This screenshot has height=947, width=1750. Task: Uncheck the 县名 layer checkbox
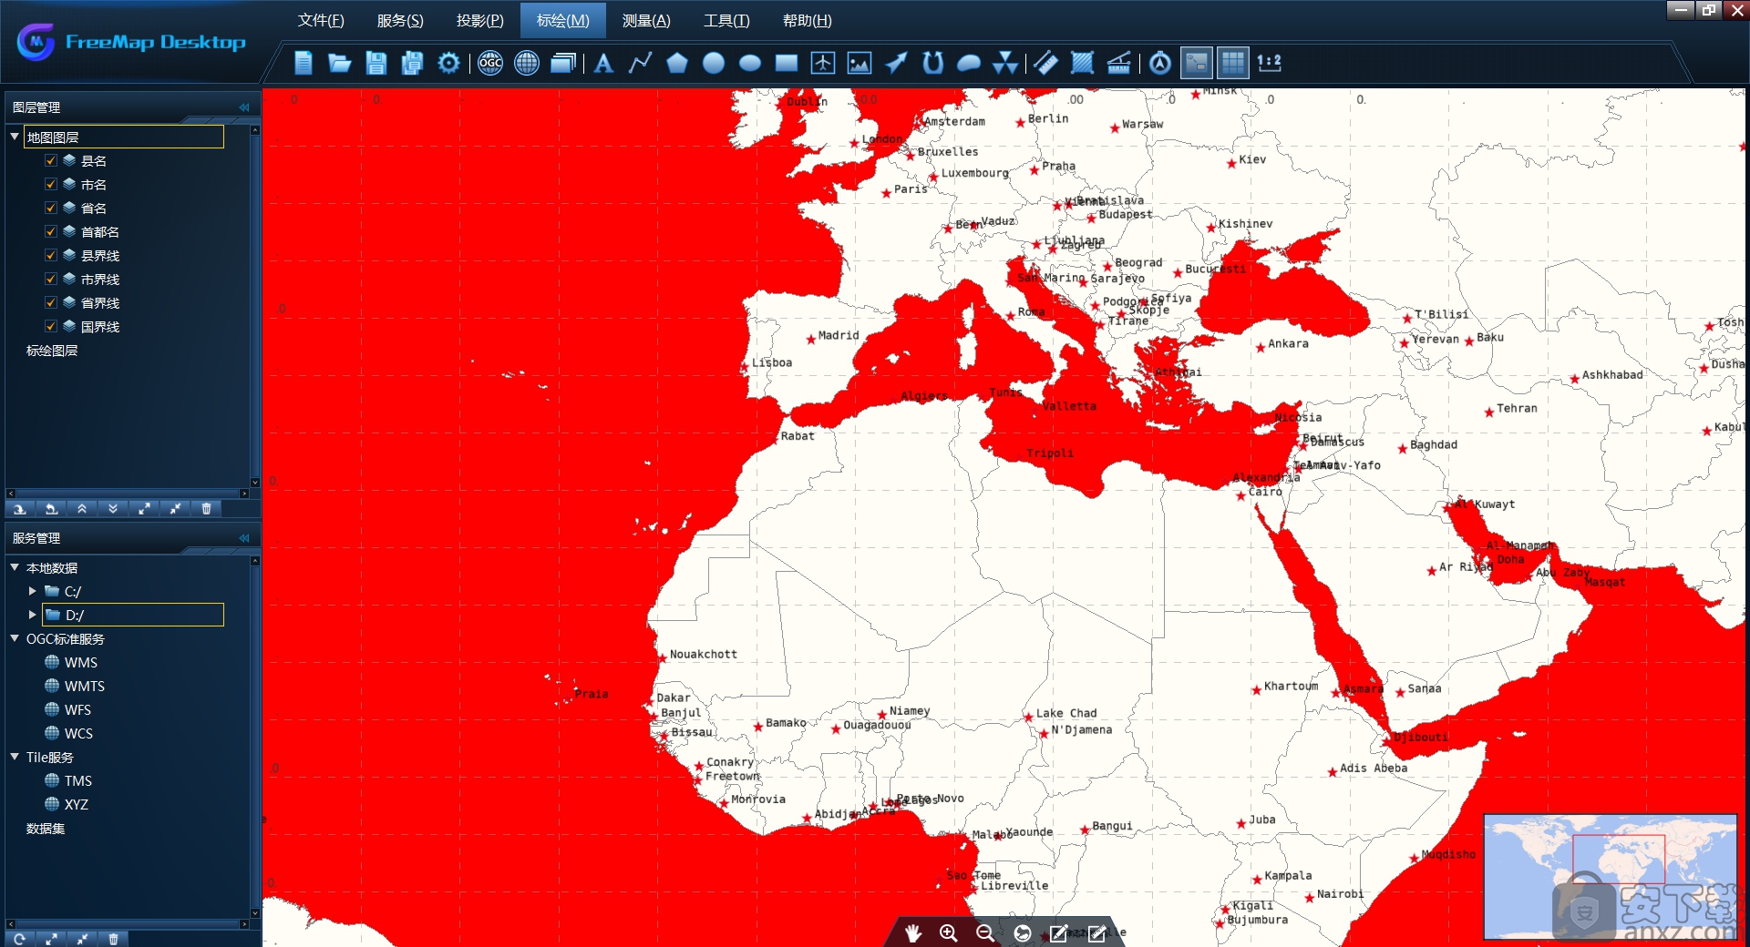coord(51,160)
